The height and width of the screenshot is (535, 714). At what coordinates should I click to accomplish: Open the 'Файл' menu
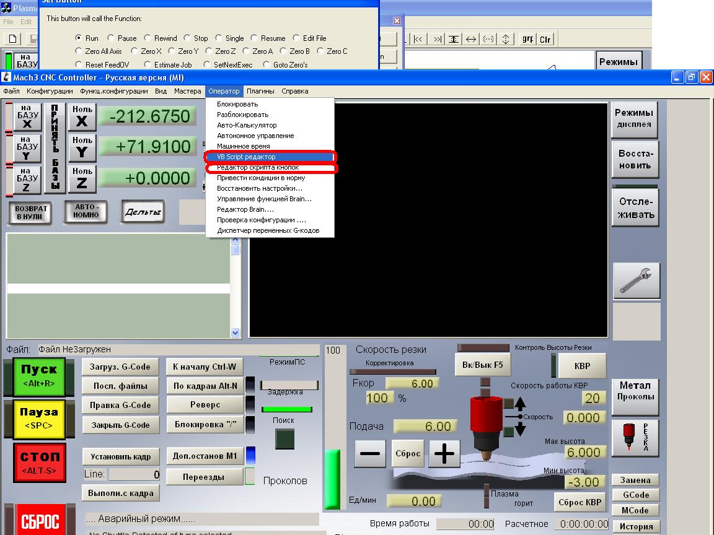pyautogui.click(x=11, y=91)
